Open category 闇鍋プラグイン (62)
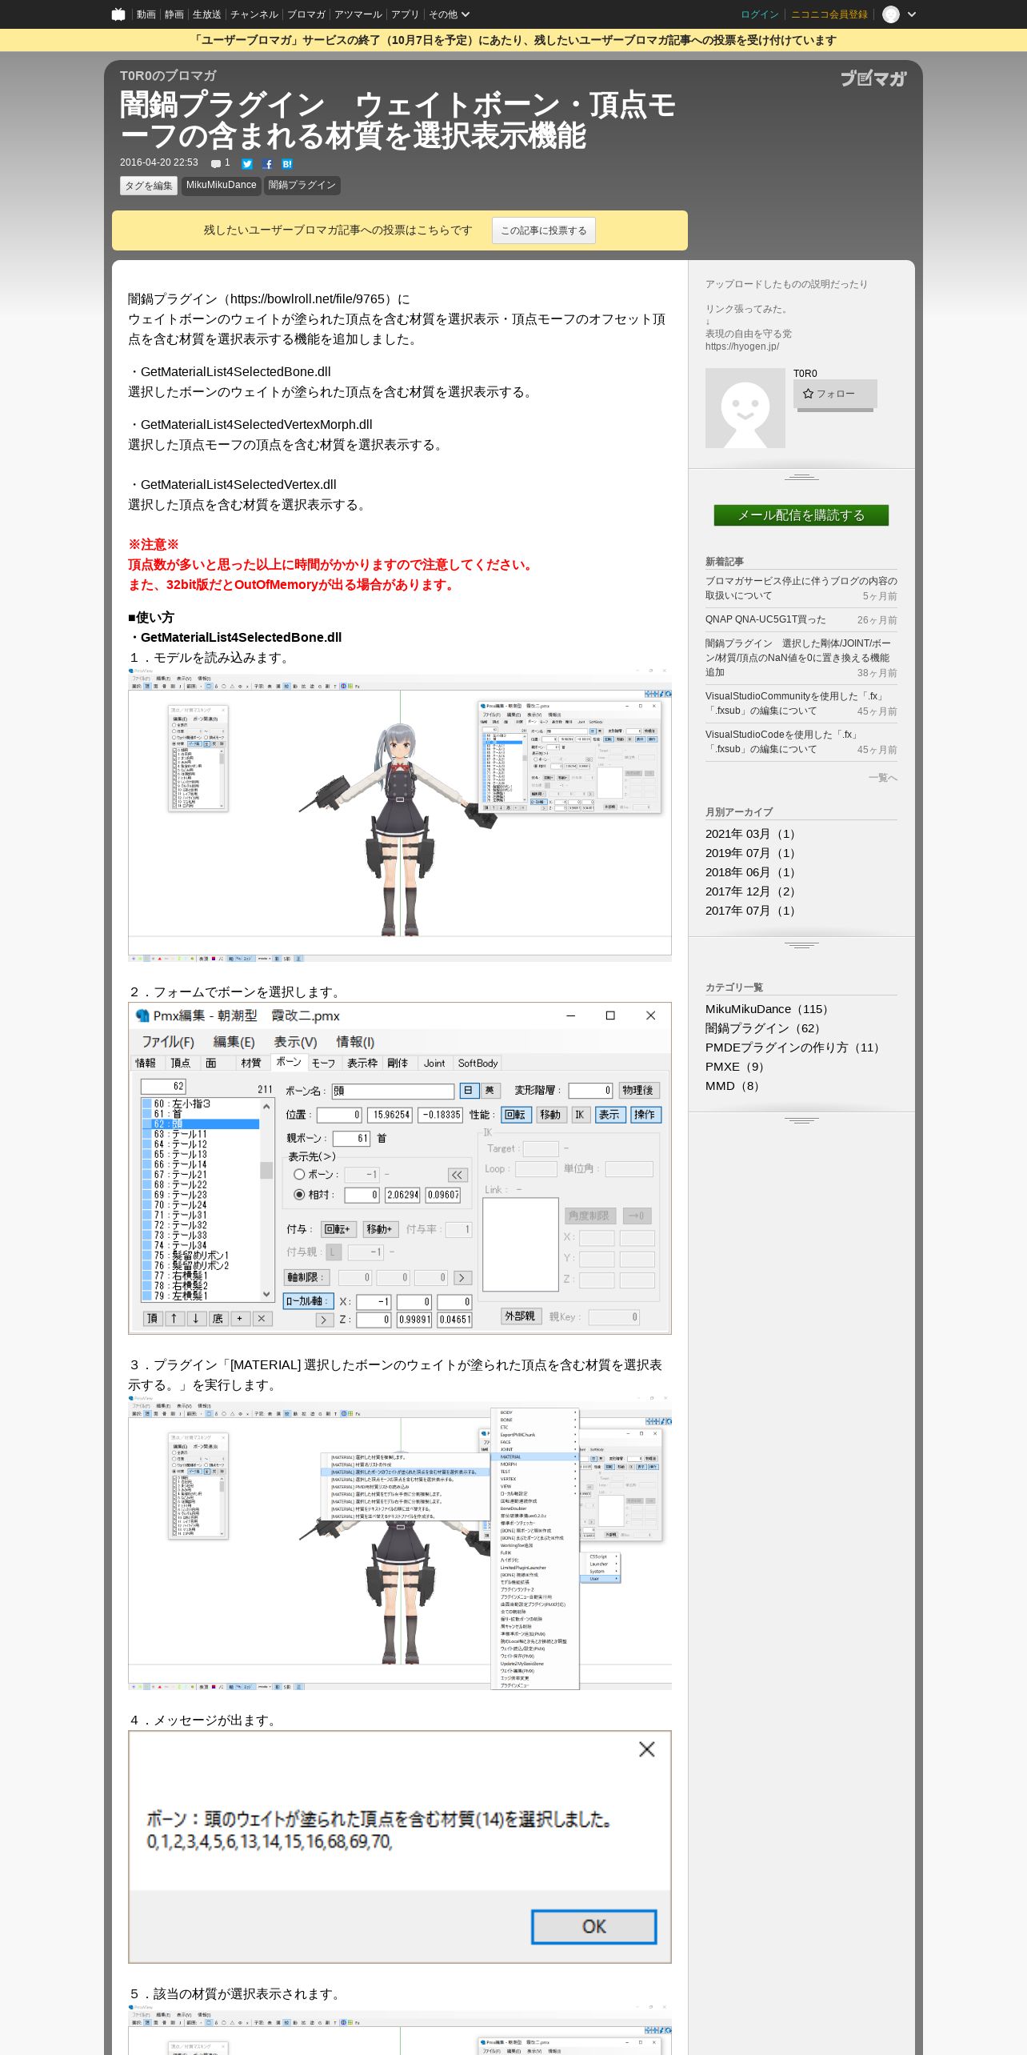Screen dimensions: 1027x2055 click(x=765, y=1028)
